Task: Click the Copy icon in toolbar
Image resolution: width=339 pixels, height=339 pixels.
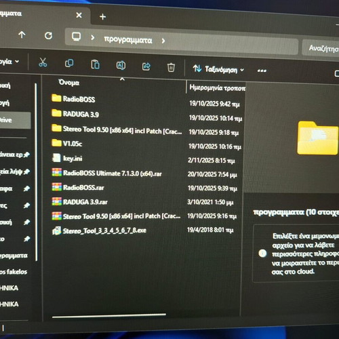Action: [x=69, y=63]
